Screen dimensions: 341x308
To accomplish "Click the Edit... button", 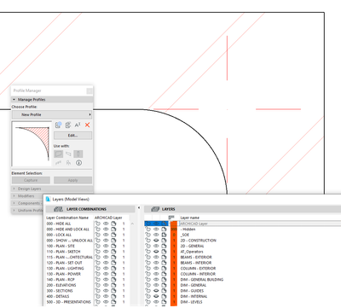I will (x=72, y=136).
